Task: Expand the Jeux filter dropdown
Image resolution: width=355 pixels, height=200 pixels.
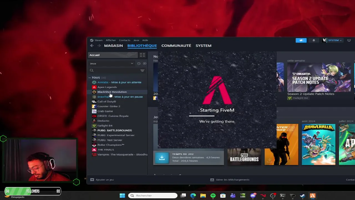Action: pyautogui.click(x=111, y=63)
